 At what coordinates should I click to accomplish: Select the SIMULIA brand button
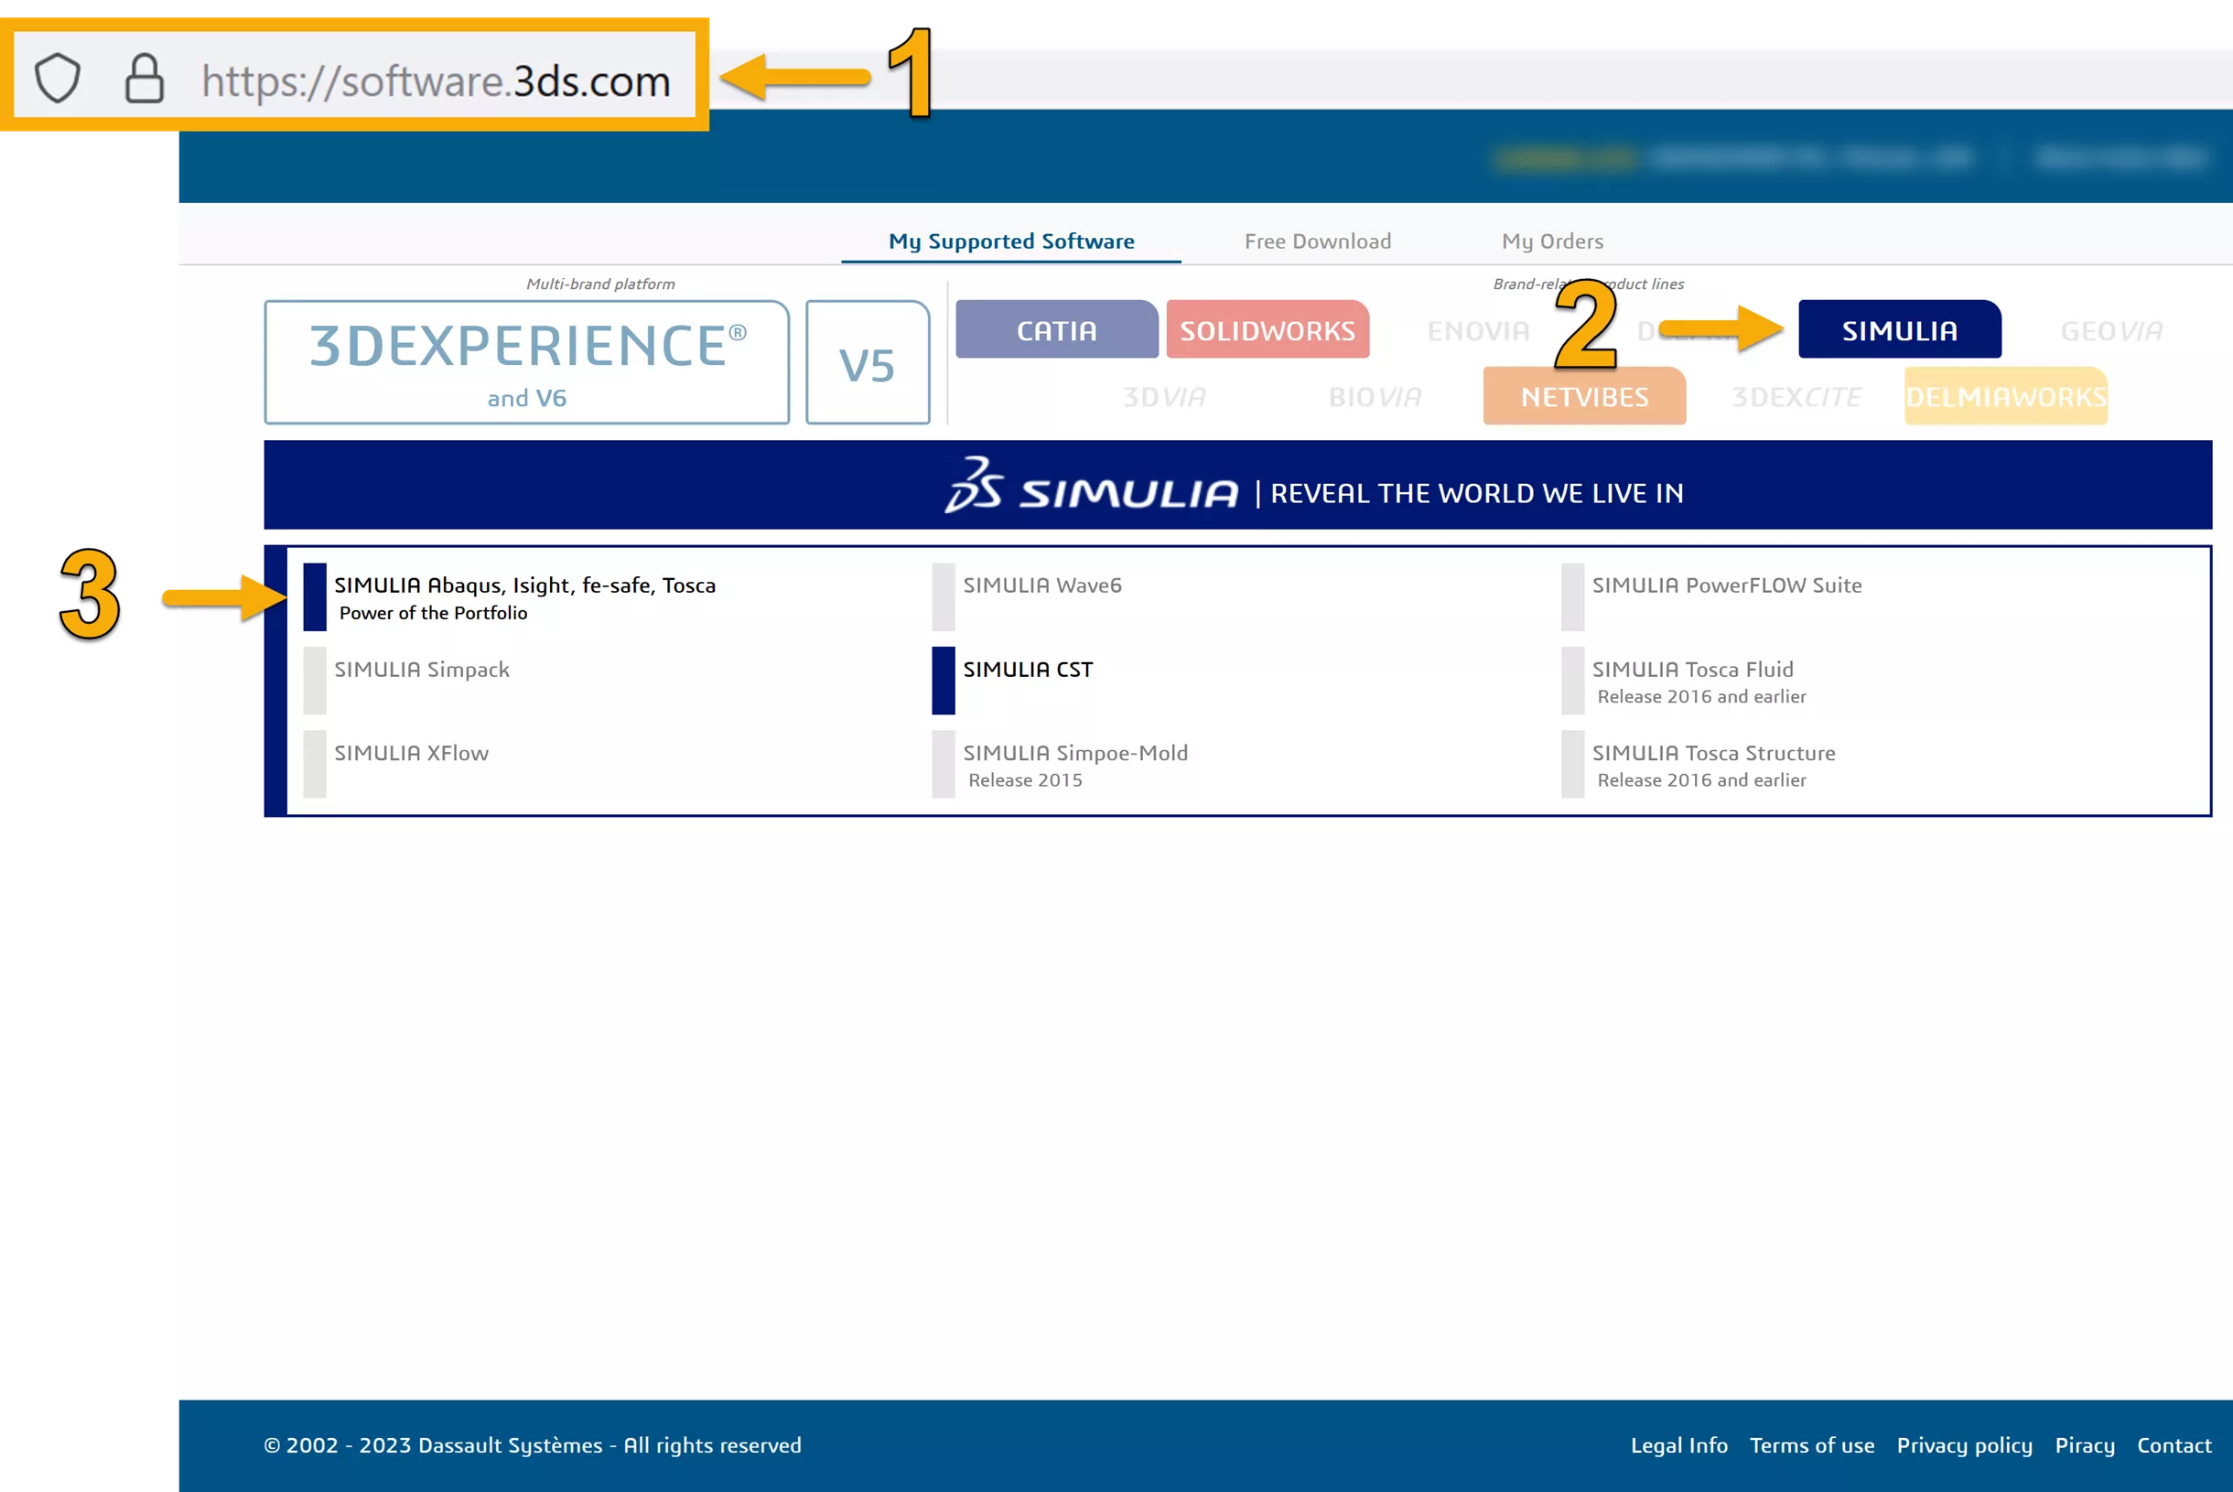click(x=1899, y=330)
